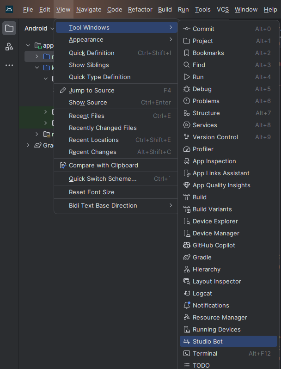
Task: Launch the Profiler tool window
Action: click(228, 149)
